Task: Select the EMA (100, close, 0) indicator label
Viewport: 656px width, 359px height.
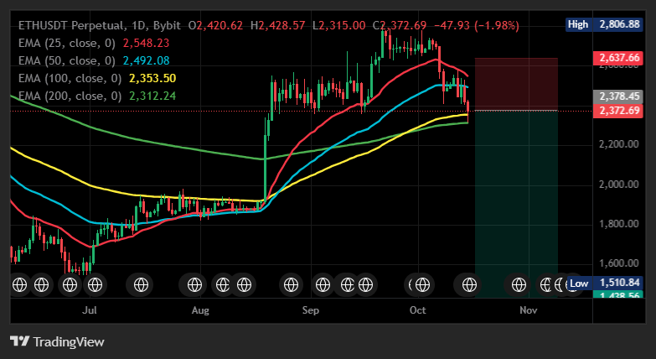Action: pos(70,78)
